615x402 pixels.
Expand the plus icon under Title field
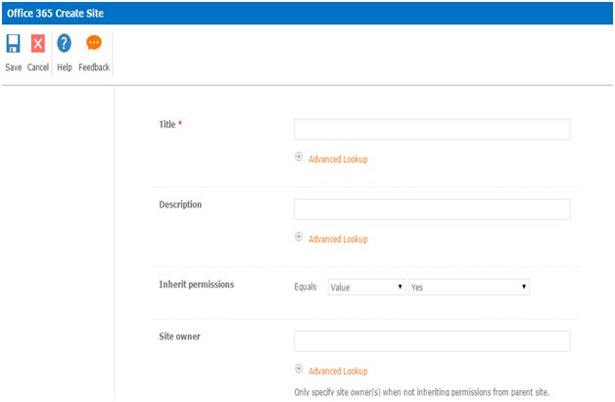[x=299, y=156]
